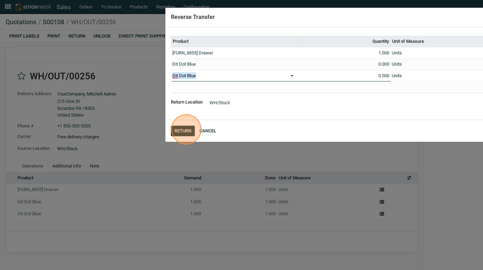Open the To Invoice menu
483x270 pixels.
coord(111,7)
